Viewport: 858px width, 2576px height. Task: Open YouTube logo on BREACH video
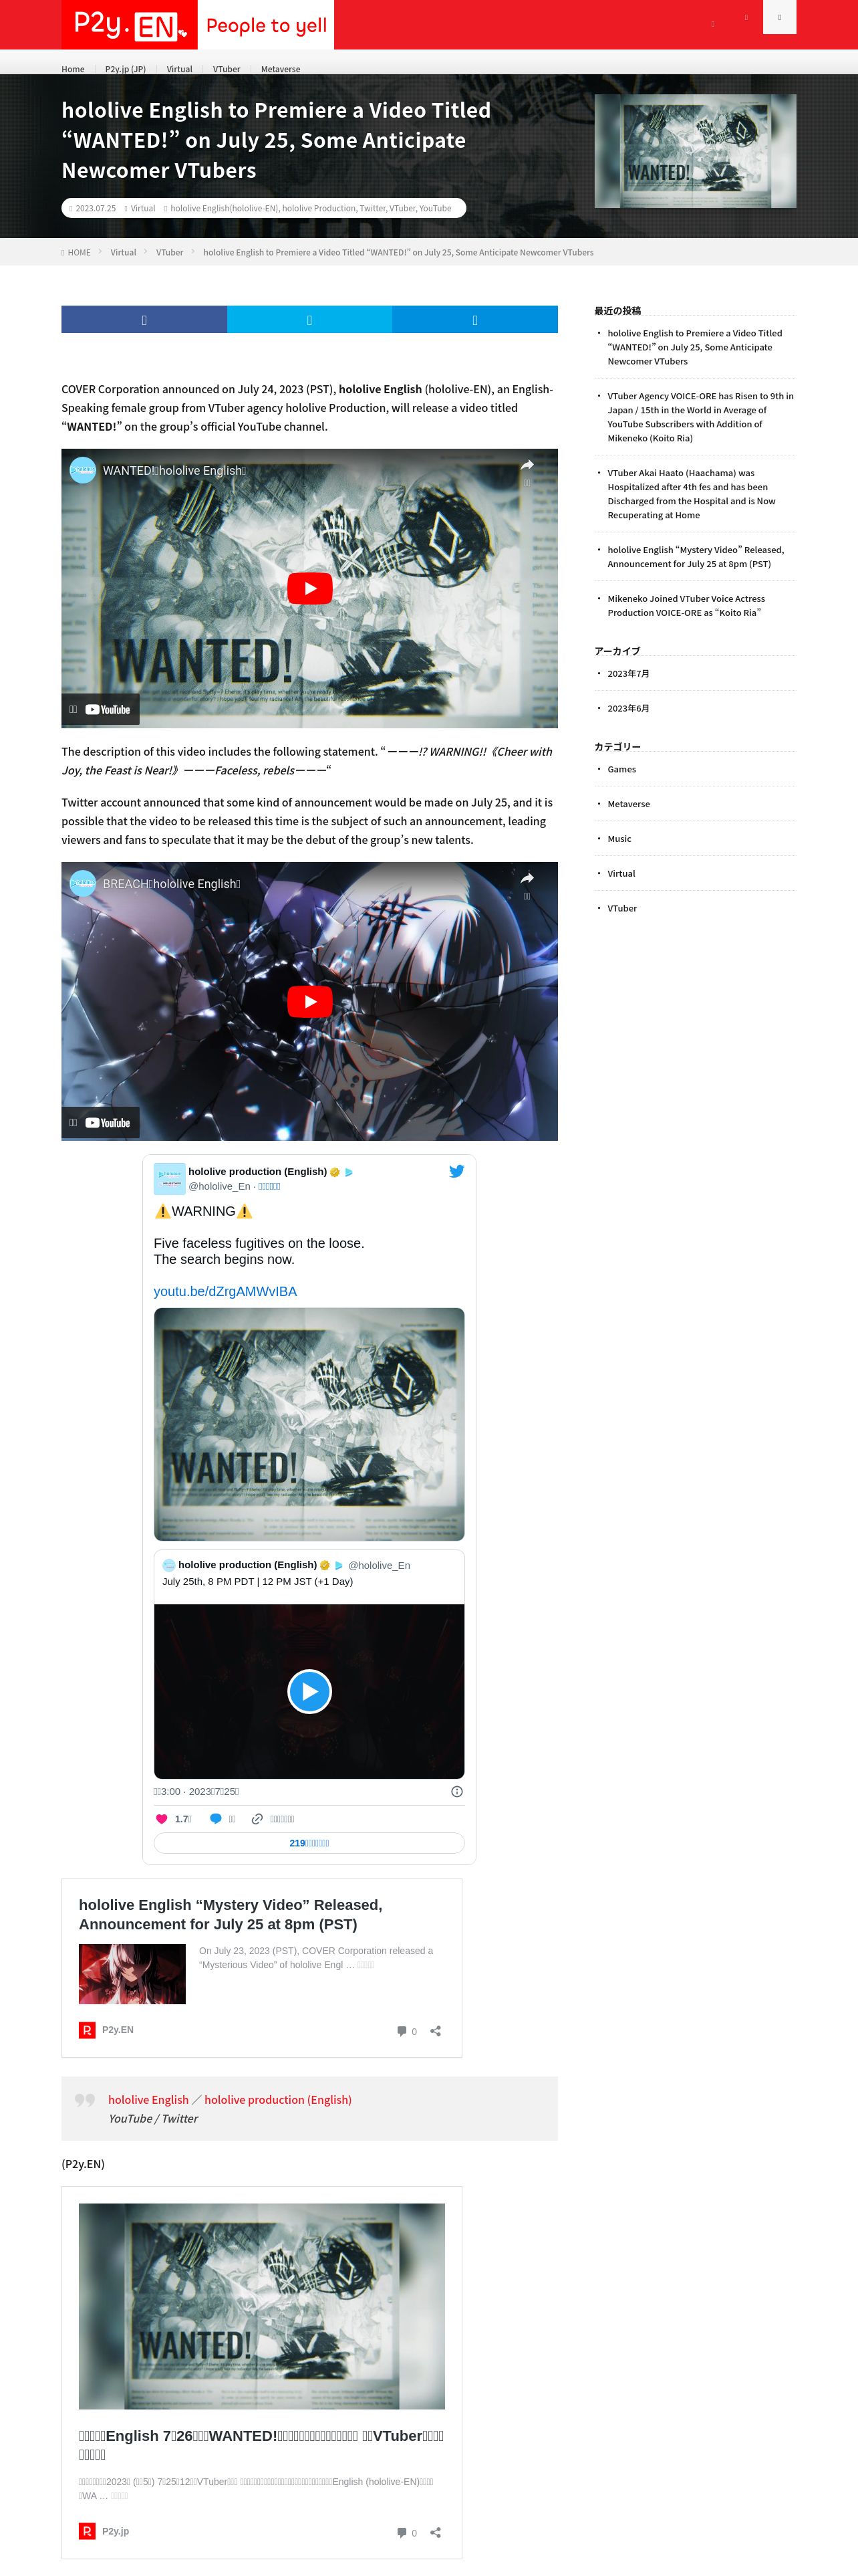108,1123
